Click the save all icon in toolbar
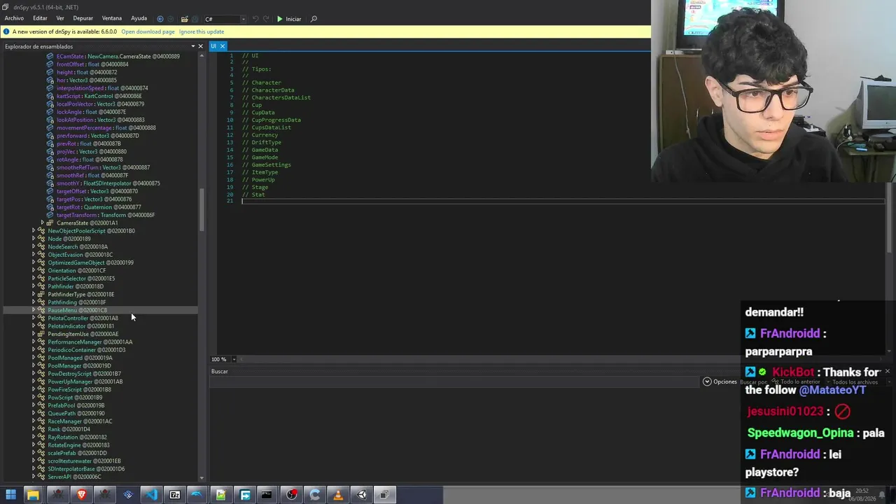This screenshot has width=896, height=504. click(196, 19)
